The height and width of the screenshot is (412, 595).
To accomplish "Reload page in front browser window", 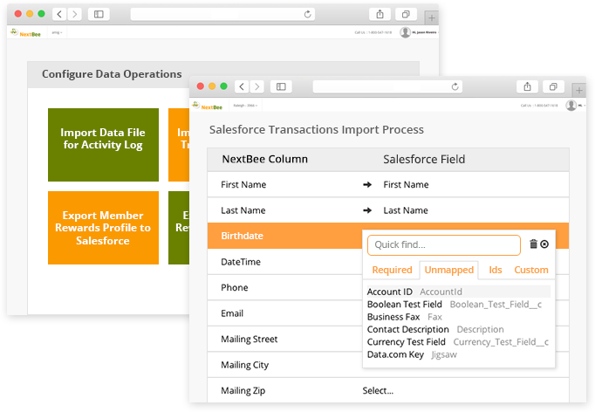I will pyautogui.click(x=455, y=86).
